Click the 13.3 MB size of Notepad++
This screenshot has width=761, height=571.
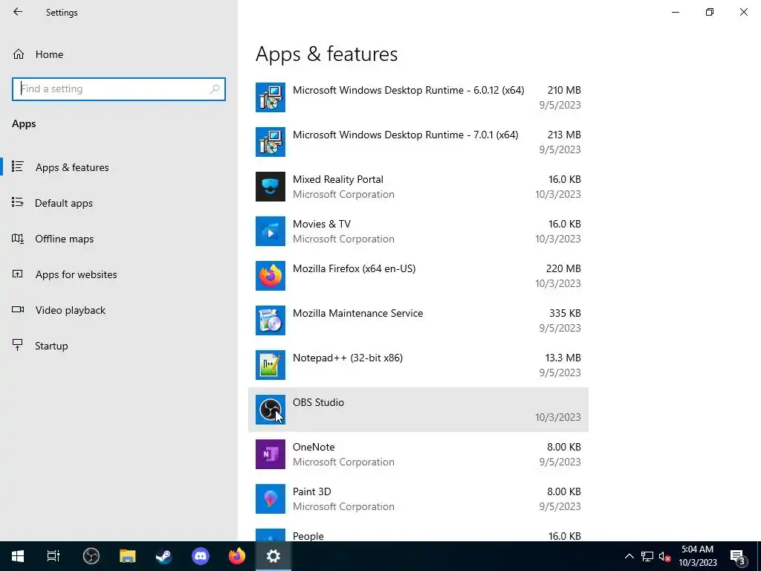tap(563, 358)
